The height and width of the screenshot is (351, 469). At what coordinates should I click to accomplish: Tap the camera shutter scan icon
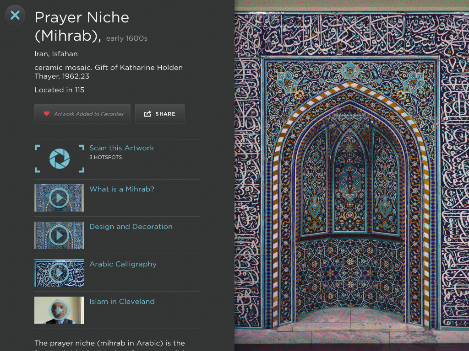tap(60, 159)
